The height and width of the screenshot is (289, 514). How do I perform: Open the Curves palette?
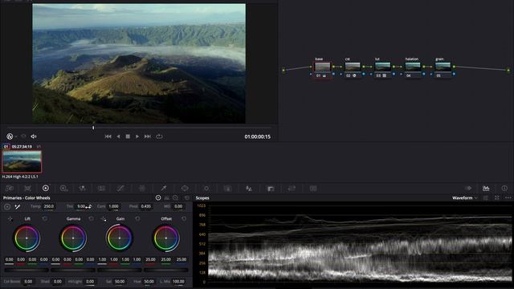121,189
